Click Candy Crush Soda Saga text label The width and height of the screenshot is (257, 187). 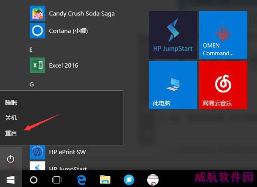point(82,13)
